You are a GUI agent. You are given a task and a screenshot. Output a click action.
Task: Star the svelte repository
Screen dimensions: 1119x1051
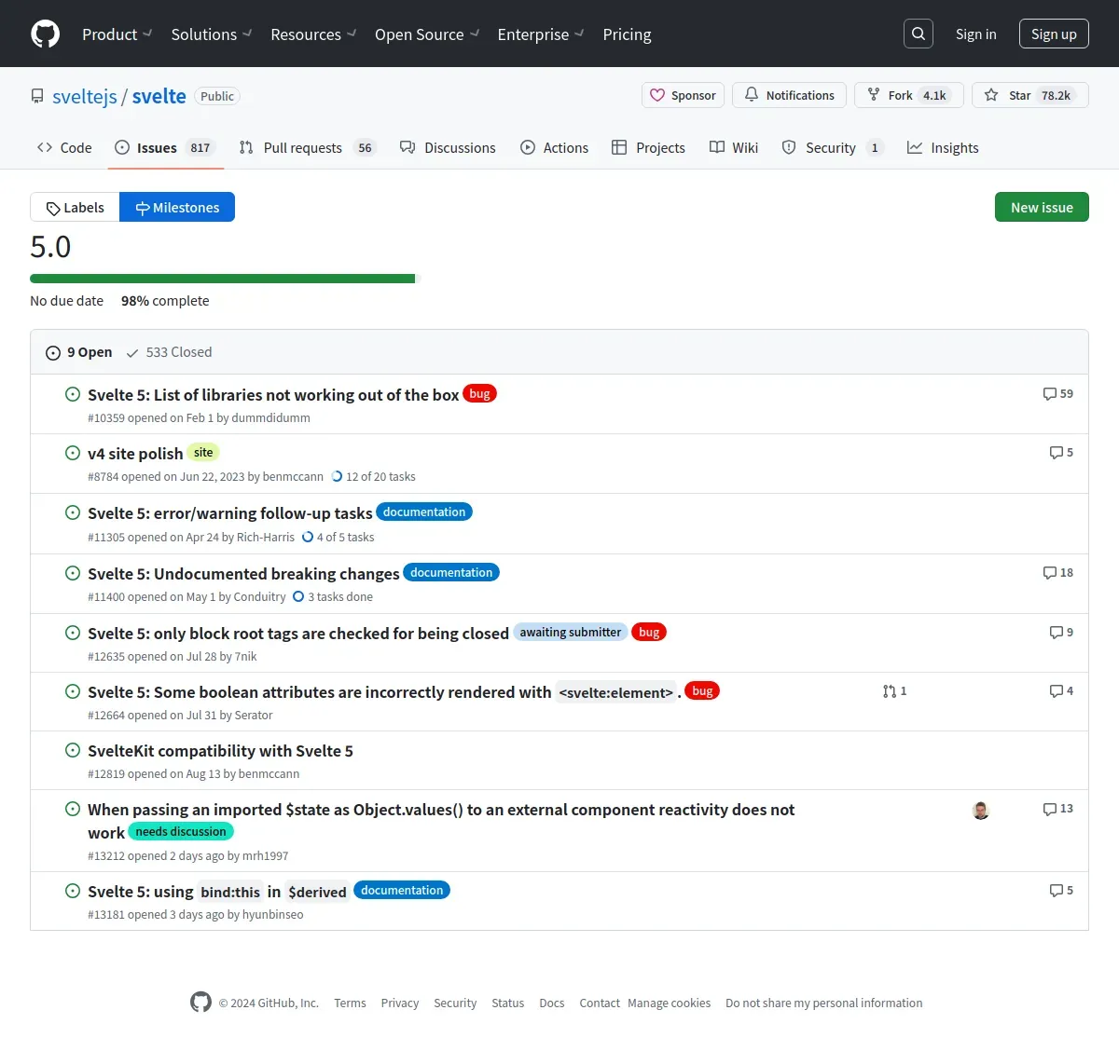point(1030,95)
